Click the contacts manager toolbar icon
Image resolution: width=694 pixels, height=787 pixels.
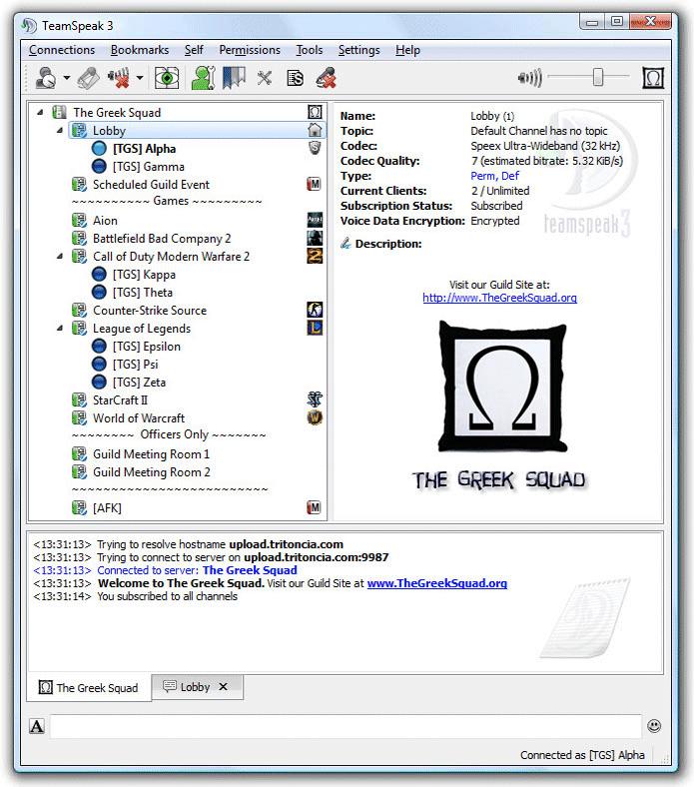pos(204,78)
